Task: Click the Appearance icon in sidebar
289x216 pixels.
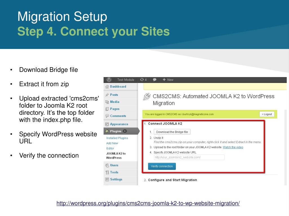Action: pyautogui.click(x=107, y=124)
